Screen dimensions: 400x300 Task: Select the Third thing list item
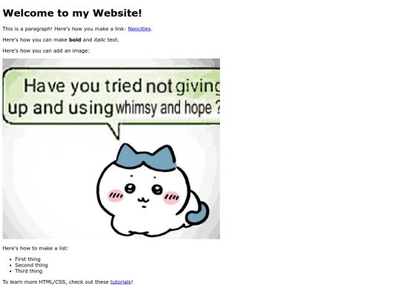click(29, 271)
